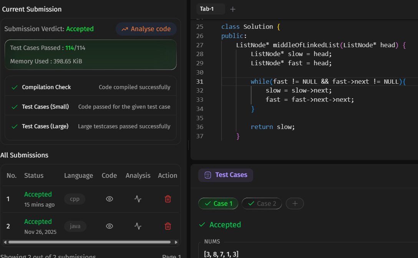Delete the cpp submission
The image size is (418, 258).
(x=168, y=199)
